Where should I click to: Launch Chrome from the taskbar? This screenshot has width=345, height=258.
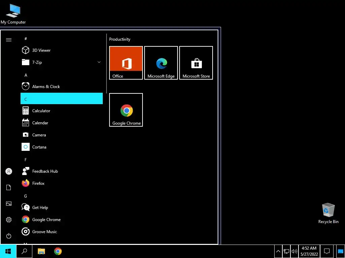(x=58, y=251)
